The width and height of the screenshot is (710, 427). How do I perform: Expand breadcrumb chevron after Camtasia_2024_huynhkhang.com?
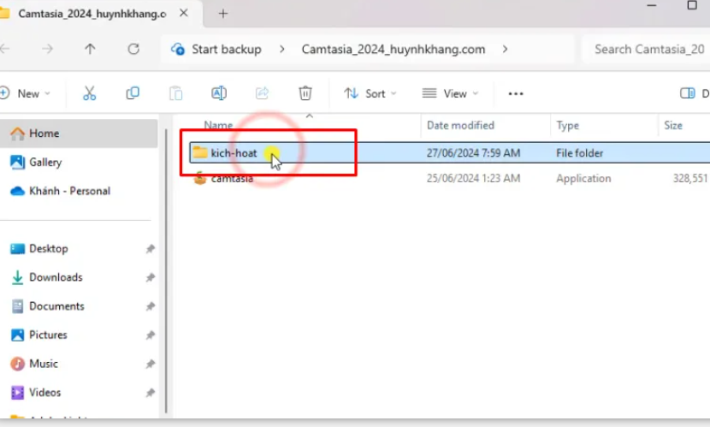click(505, 50)
